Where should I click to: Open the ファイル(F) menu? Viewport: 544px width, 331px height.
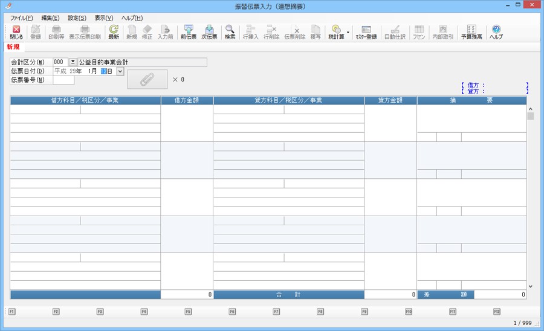[x=22, y=18]
